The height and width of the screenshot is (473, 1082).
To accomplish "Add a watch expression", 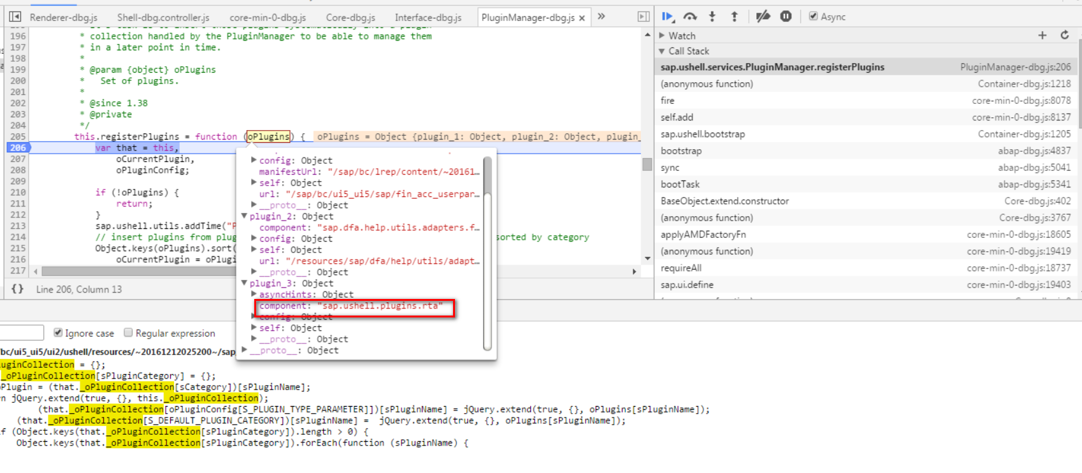I will tap(1042, 35).
